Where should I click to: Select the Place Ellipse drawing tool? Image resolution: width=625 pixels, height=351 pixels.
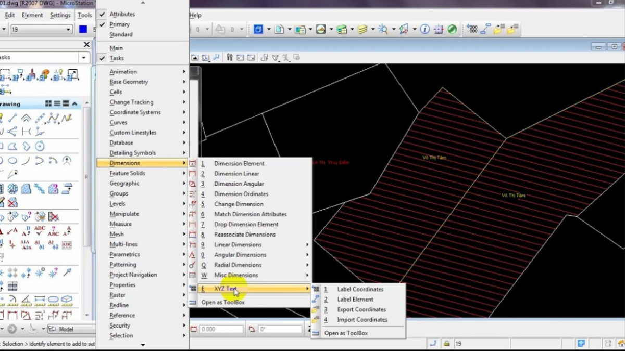[x=12, y=161]
